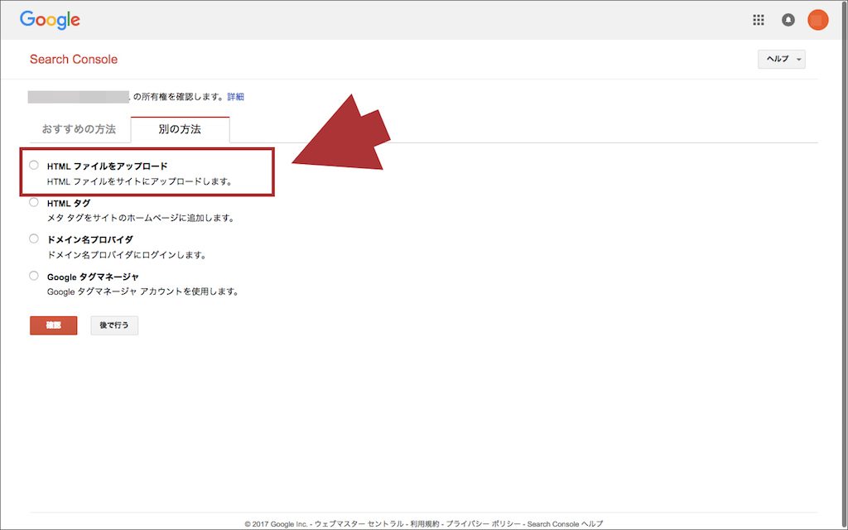The image size is (848, 530).
Task: Open the 利用規約 footer link
Action: click(x=425, y=524)
